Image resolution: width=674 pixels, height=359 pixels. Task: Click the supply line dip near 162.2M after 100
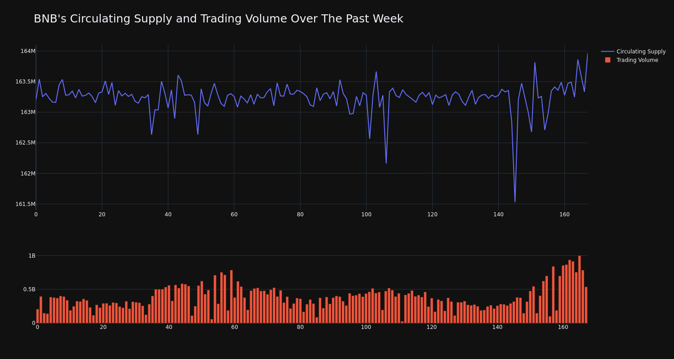tap(386, 163)
